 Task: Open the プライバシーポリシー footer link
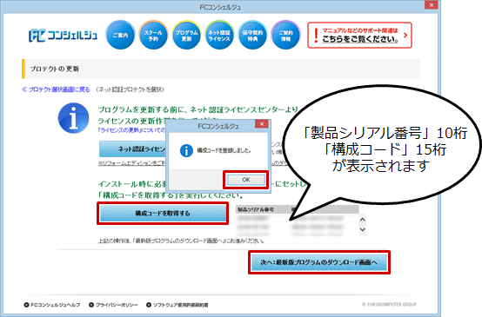[x=113, y=305]
